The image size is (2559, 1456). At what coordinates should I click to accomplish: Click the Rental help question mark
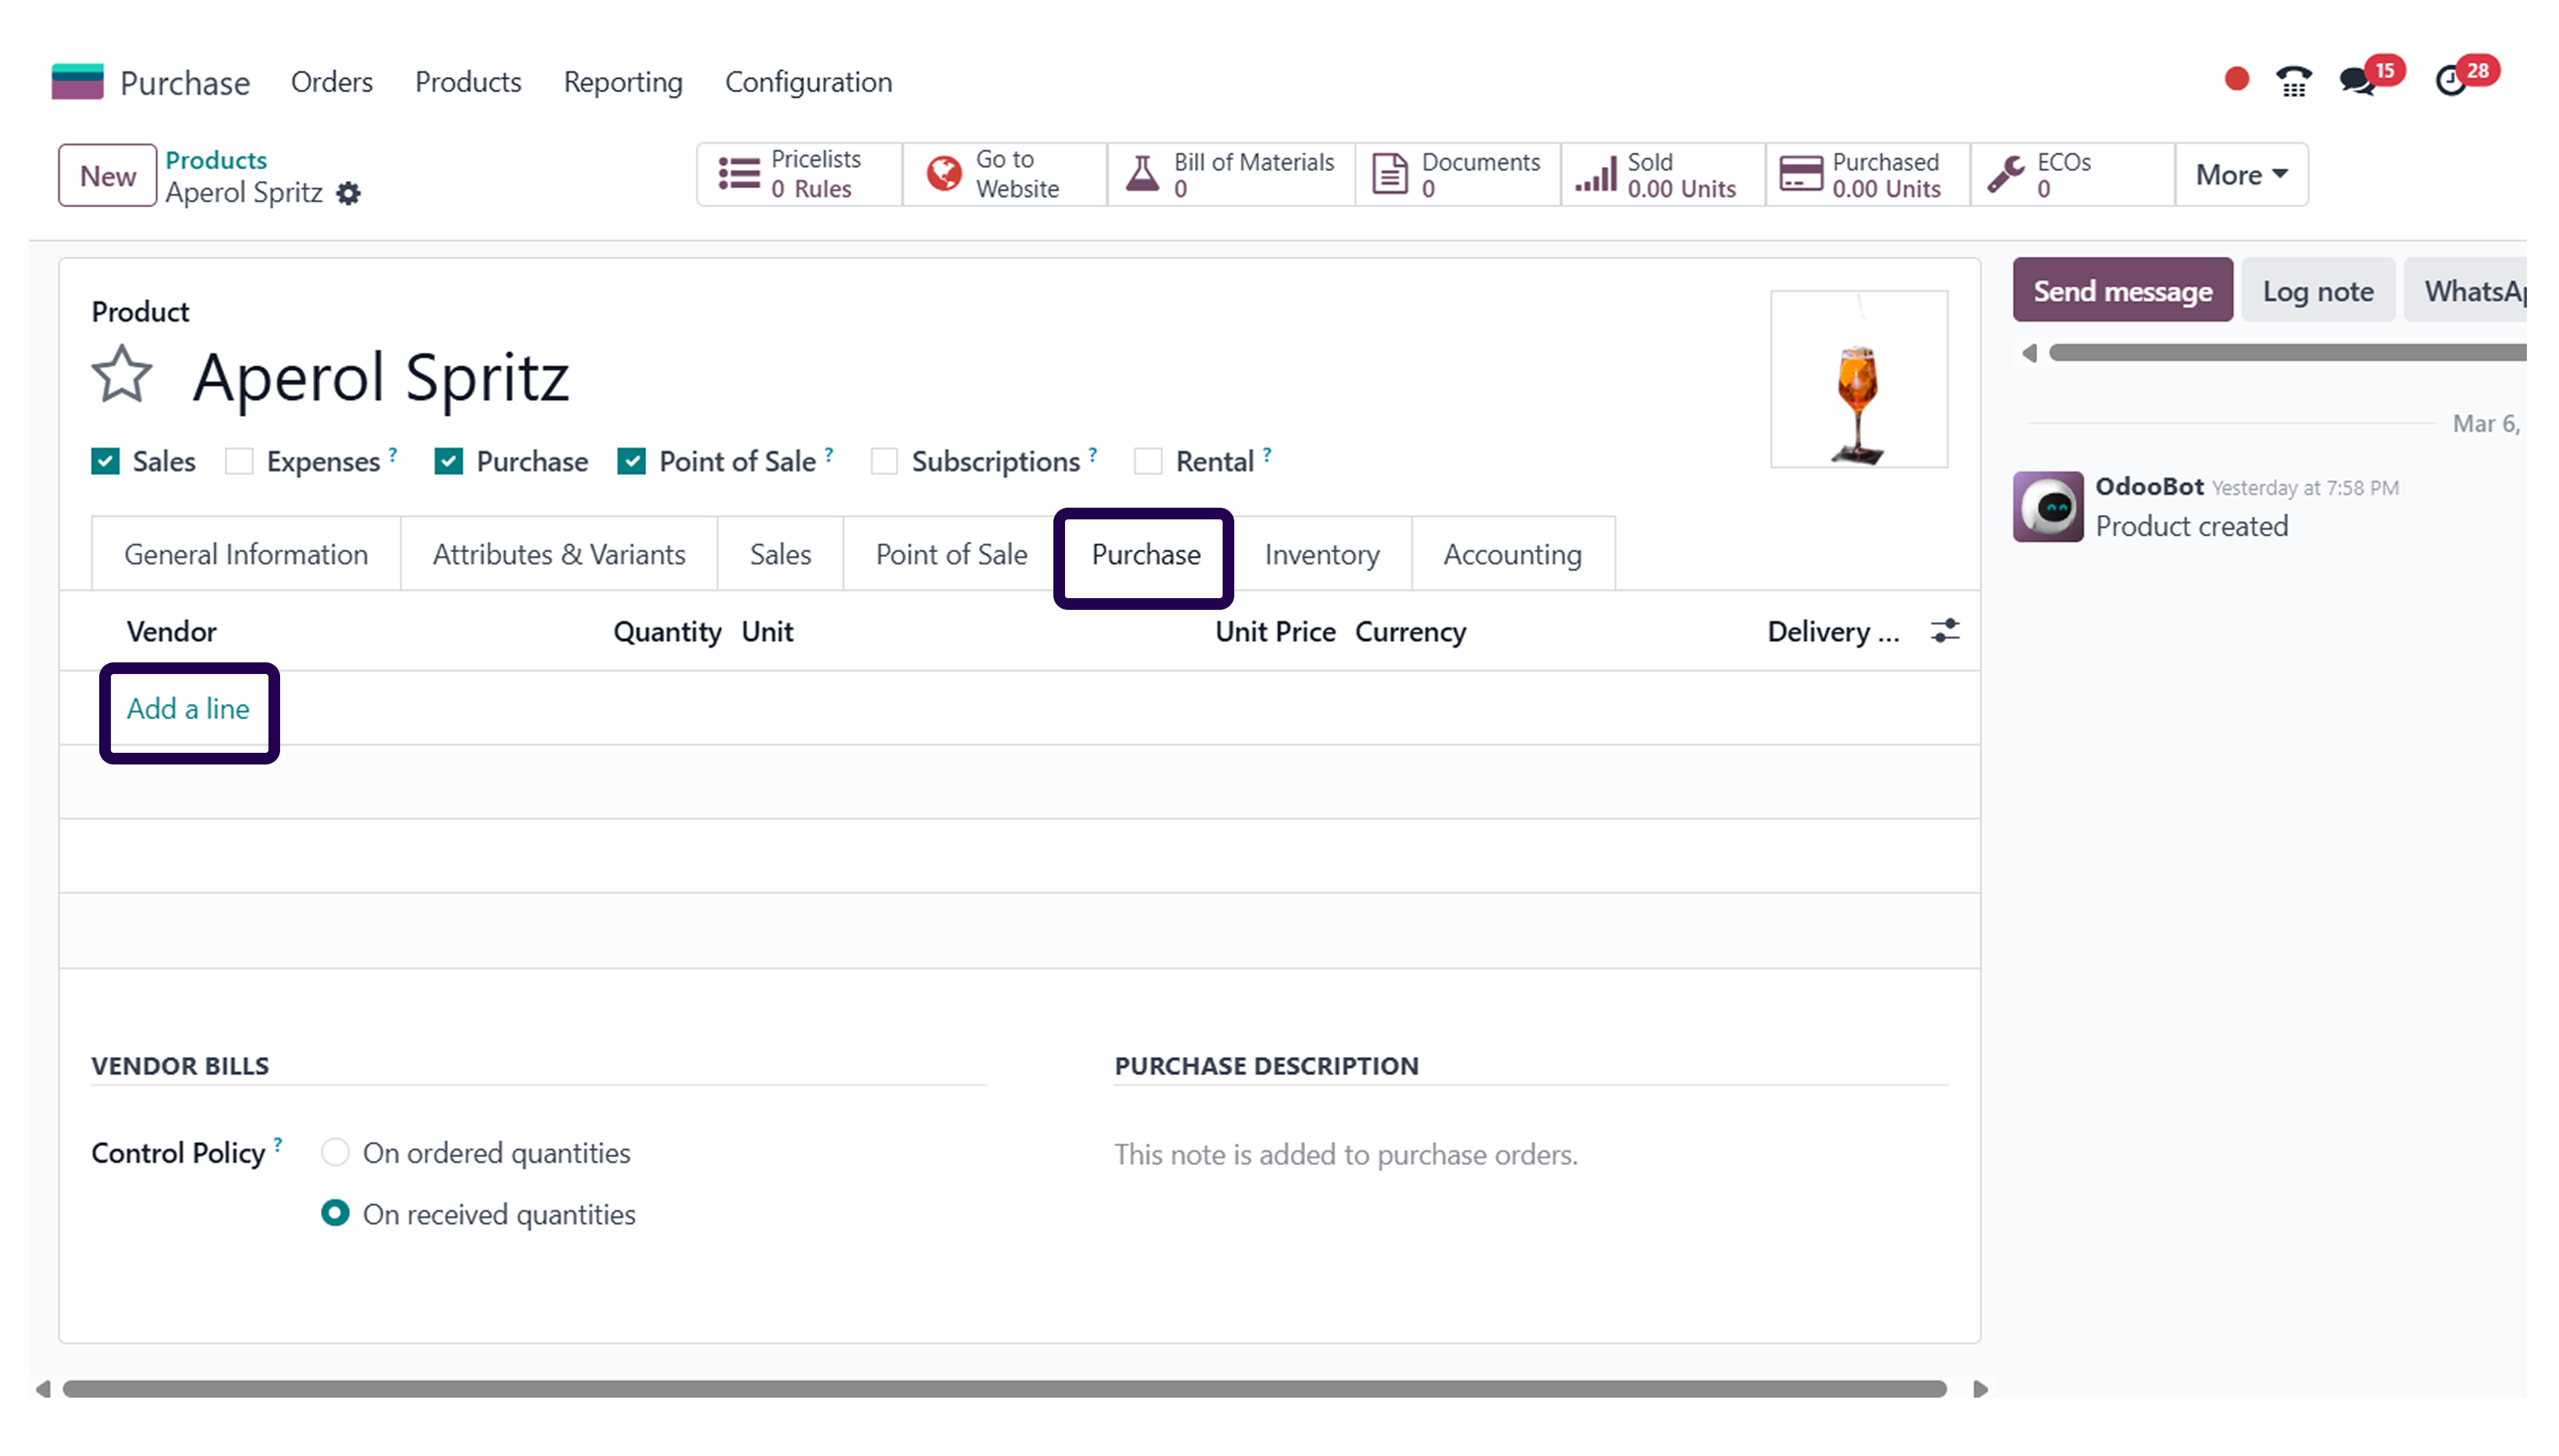coord(1267,454)
